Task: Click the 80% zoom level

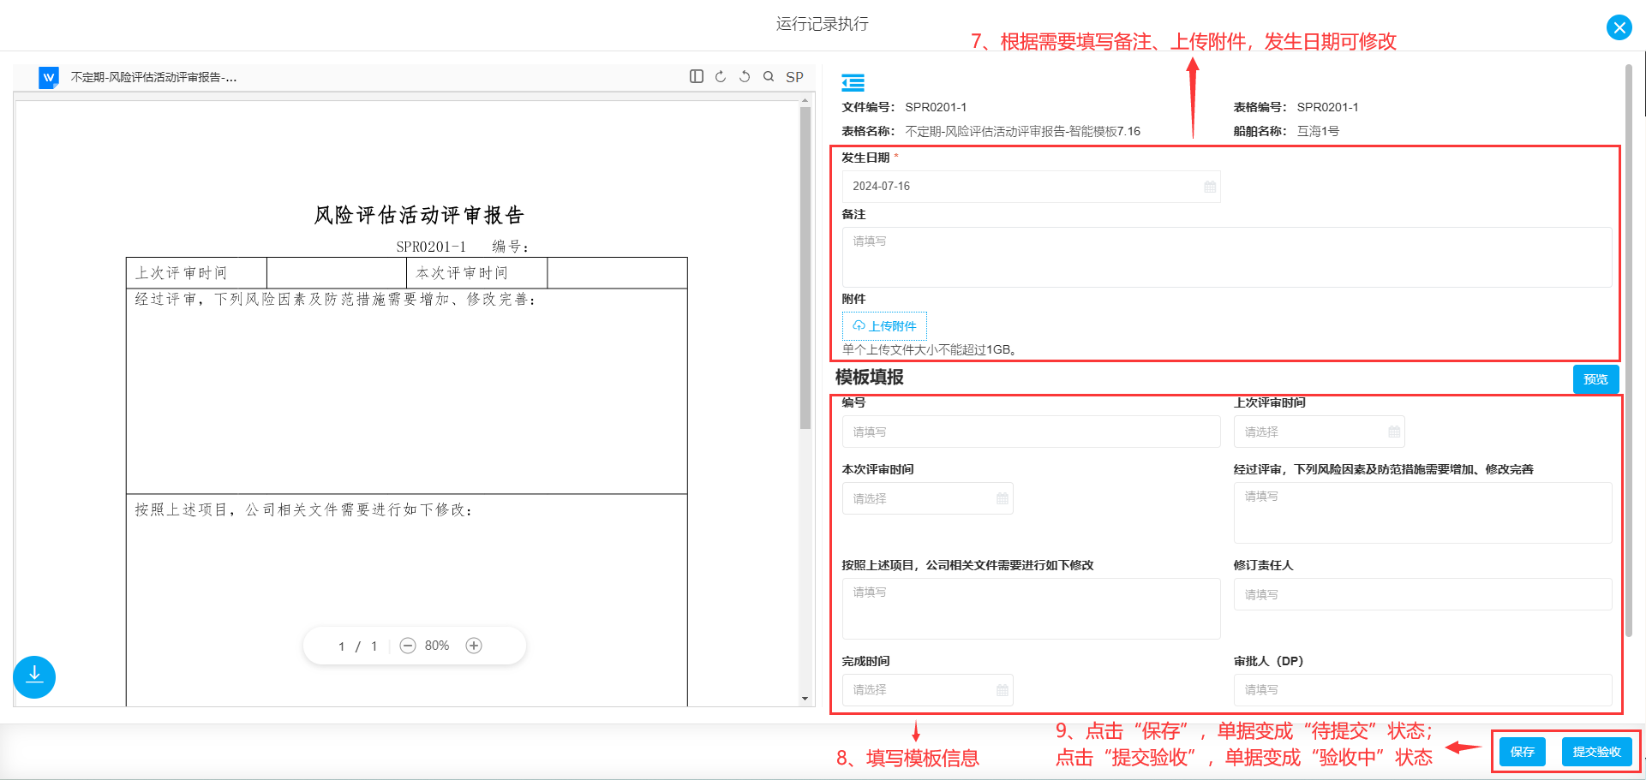Action: tap(437, 646)
